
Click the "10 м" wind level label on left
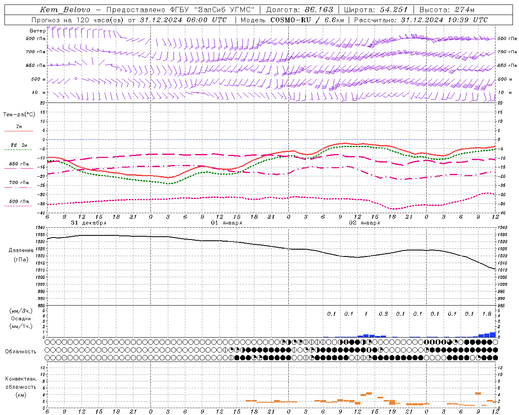point(39,93)
